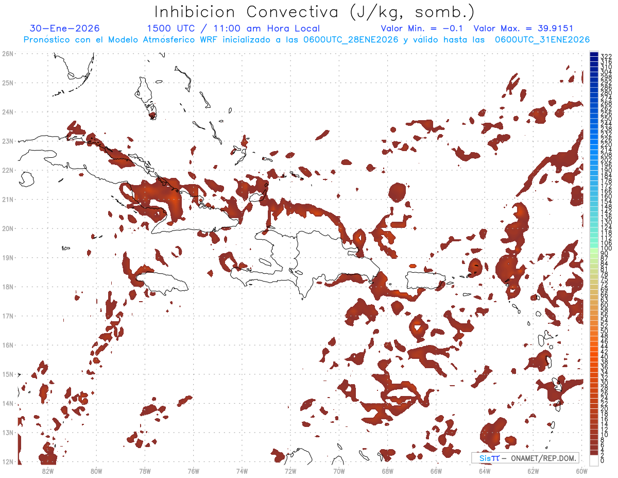The height and width of the screenshot is (478, 618).
Task: Click the 0 value at the color scale bottom
Action: (x=603, y=460)
